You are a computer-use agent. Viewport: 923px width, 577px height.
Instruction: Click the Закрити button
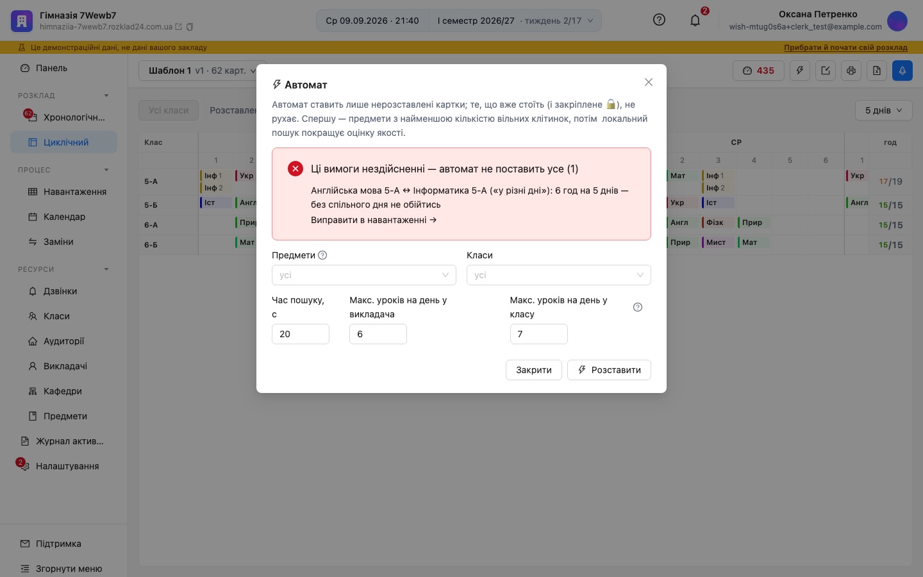pyautogui.click(x=534, y=370)
